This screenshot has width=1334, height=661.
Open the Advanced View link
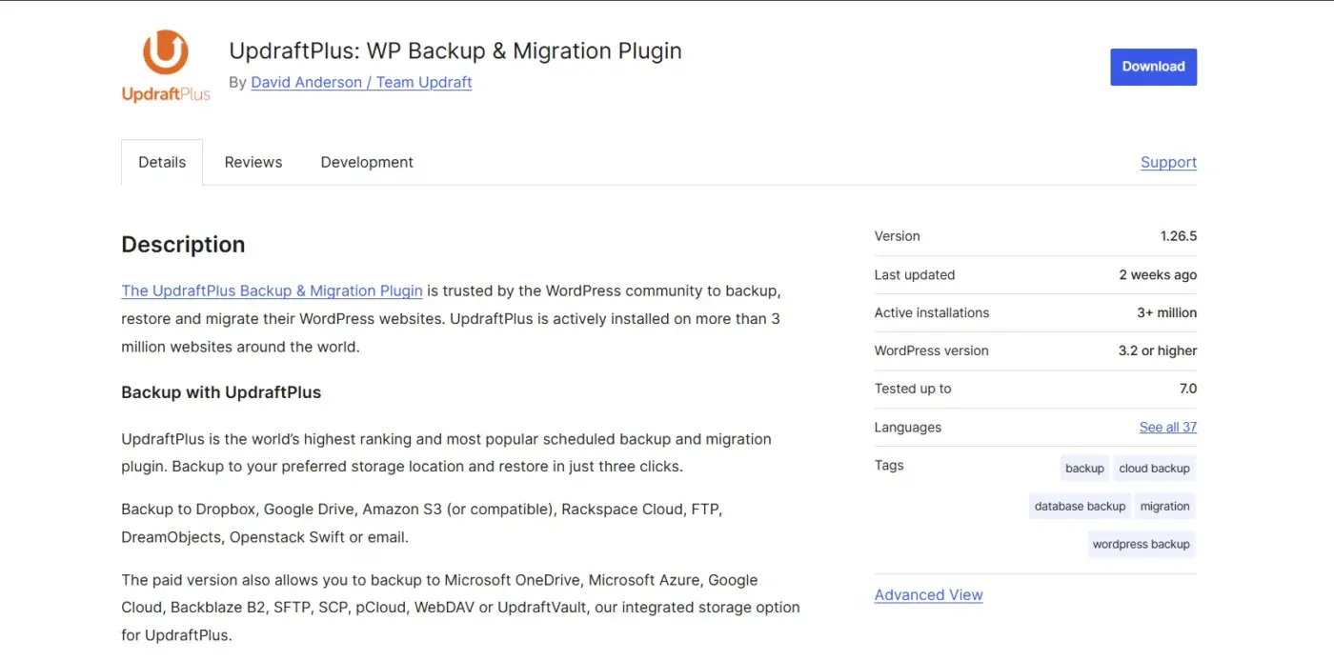point(928,594)
